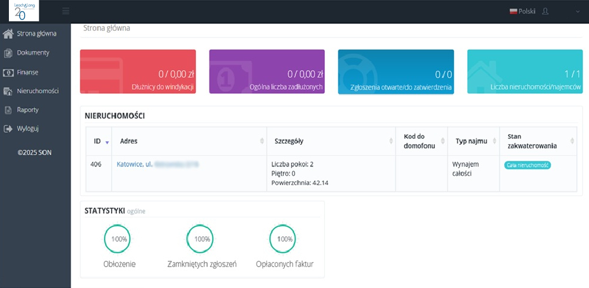Open the purple Ogólna liczba zadłużonych tile
Viewport: 589px width, 288px height.
267,72
